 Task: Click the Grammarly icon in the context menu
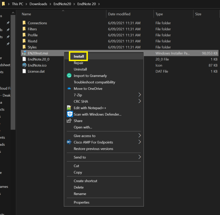[69, 76]
